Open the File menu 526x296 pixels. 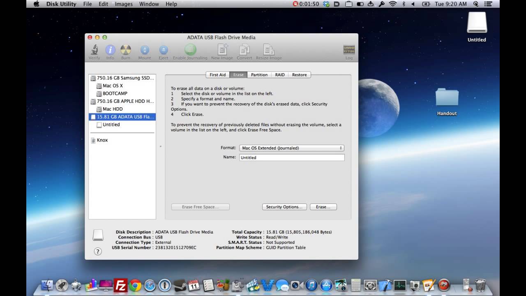point(88,4)
